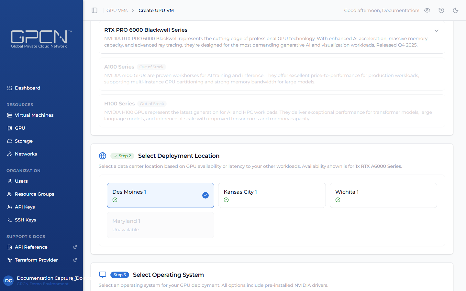
Task: Click the Select Deployment Location heading
Action: pos(179,156)
